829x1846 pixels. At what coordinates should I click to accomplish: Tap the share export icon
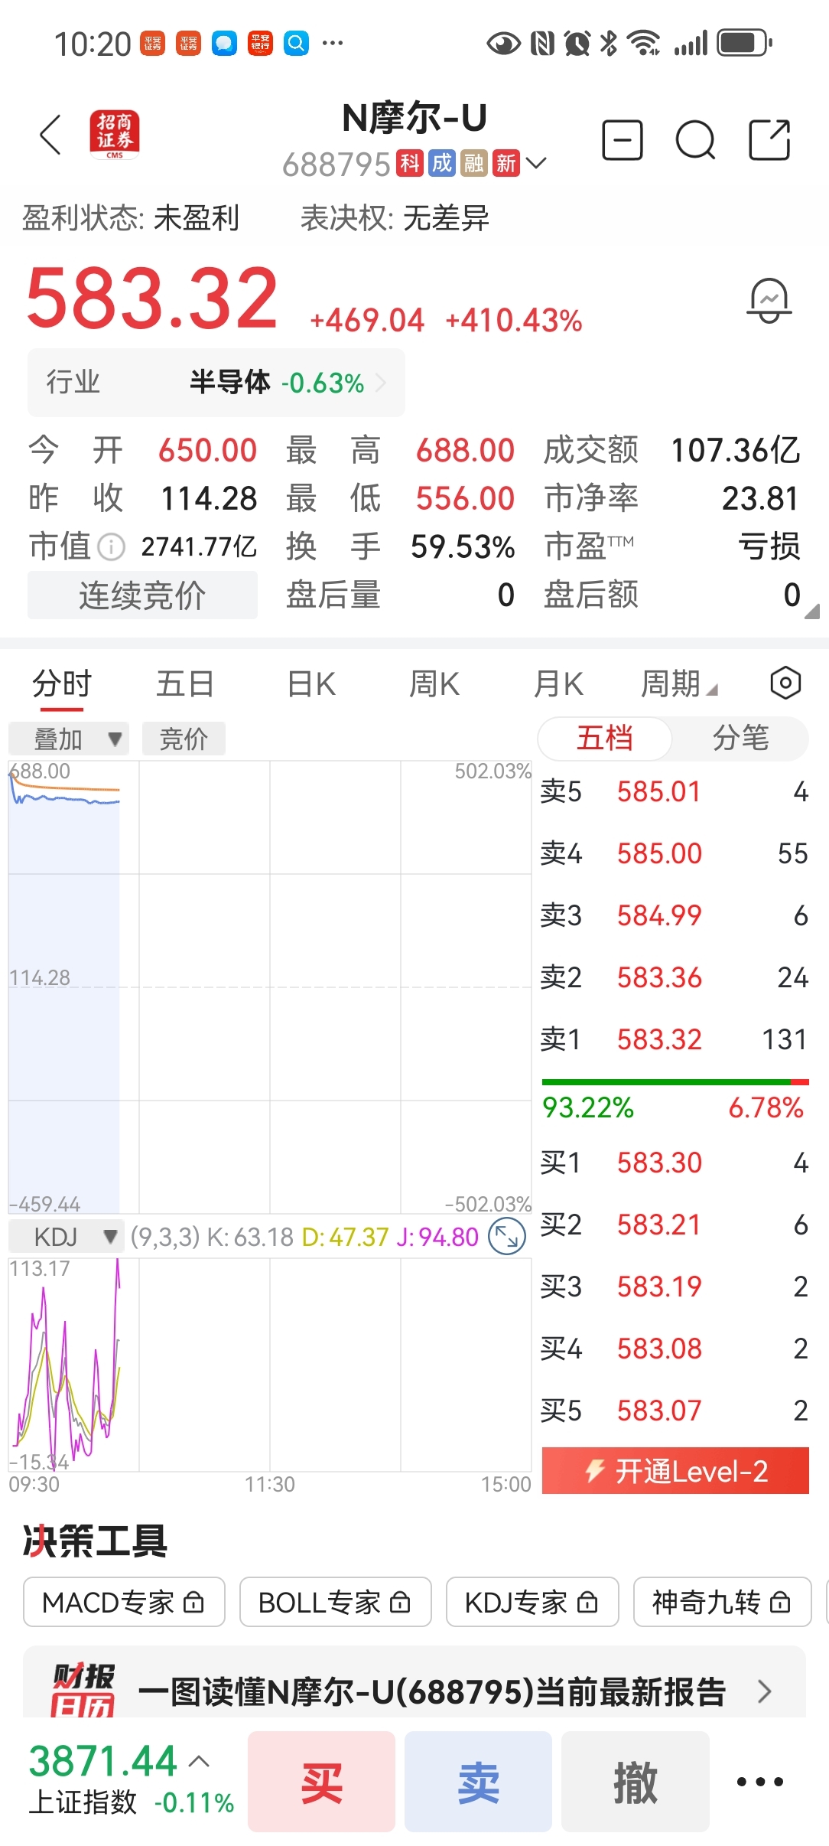(769, 140)
